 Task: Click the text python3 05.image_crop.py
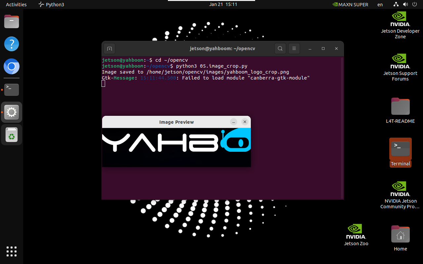pyautogui.click(x=211, y=66)
